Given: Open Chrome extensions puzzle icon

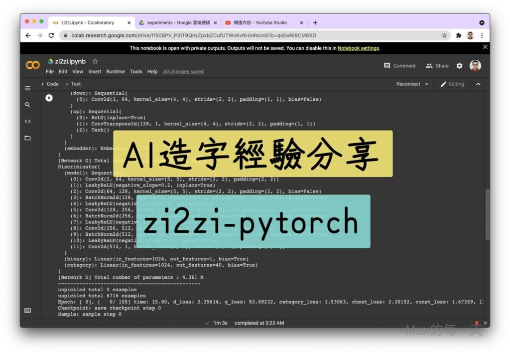Looking at the screenshot, I should click(x=459, y=35).
